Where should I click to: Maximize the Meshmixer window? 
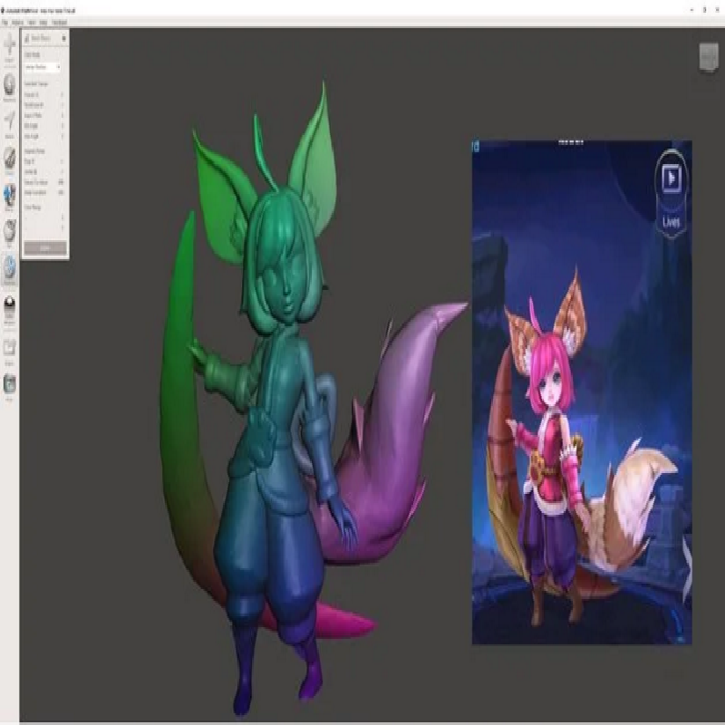(705, 10)
